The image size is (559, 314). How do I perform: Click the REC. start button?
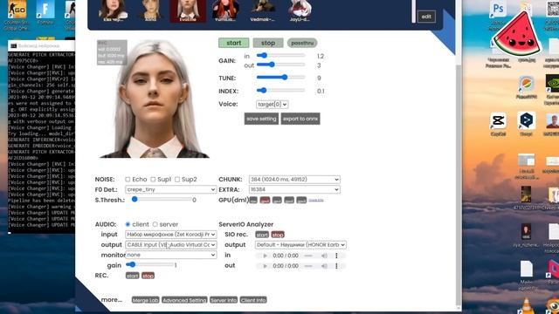(132, 276)
